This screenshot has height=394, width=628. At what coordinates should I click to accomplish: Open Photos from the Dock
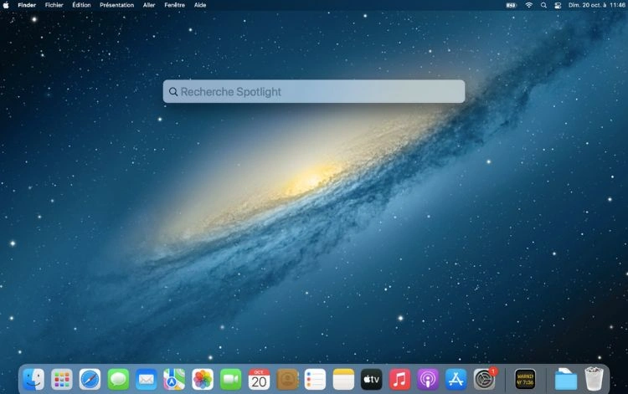203,379
